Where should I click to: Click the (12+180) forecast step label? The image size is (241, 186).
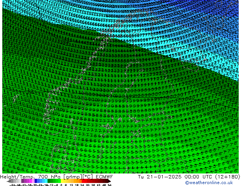(x=228, y=177)
